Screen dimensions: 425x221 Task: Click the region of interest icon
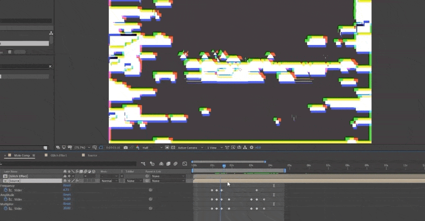[x=167, y=148]
